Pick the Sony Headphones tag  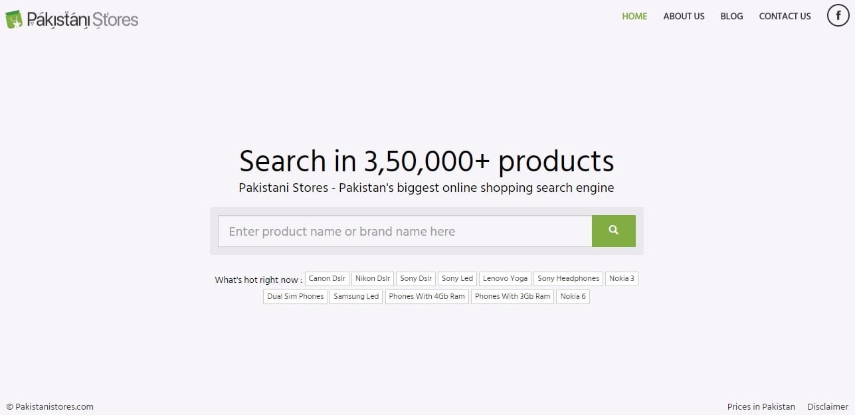pos(568,279)
